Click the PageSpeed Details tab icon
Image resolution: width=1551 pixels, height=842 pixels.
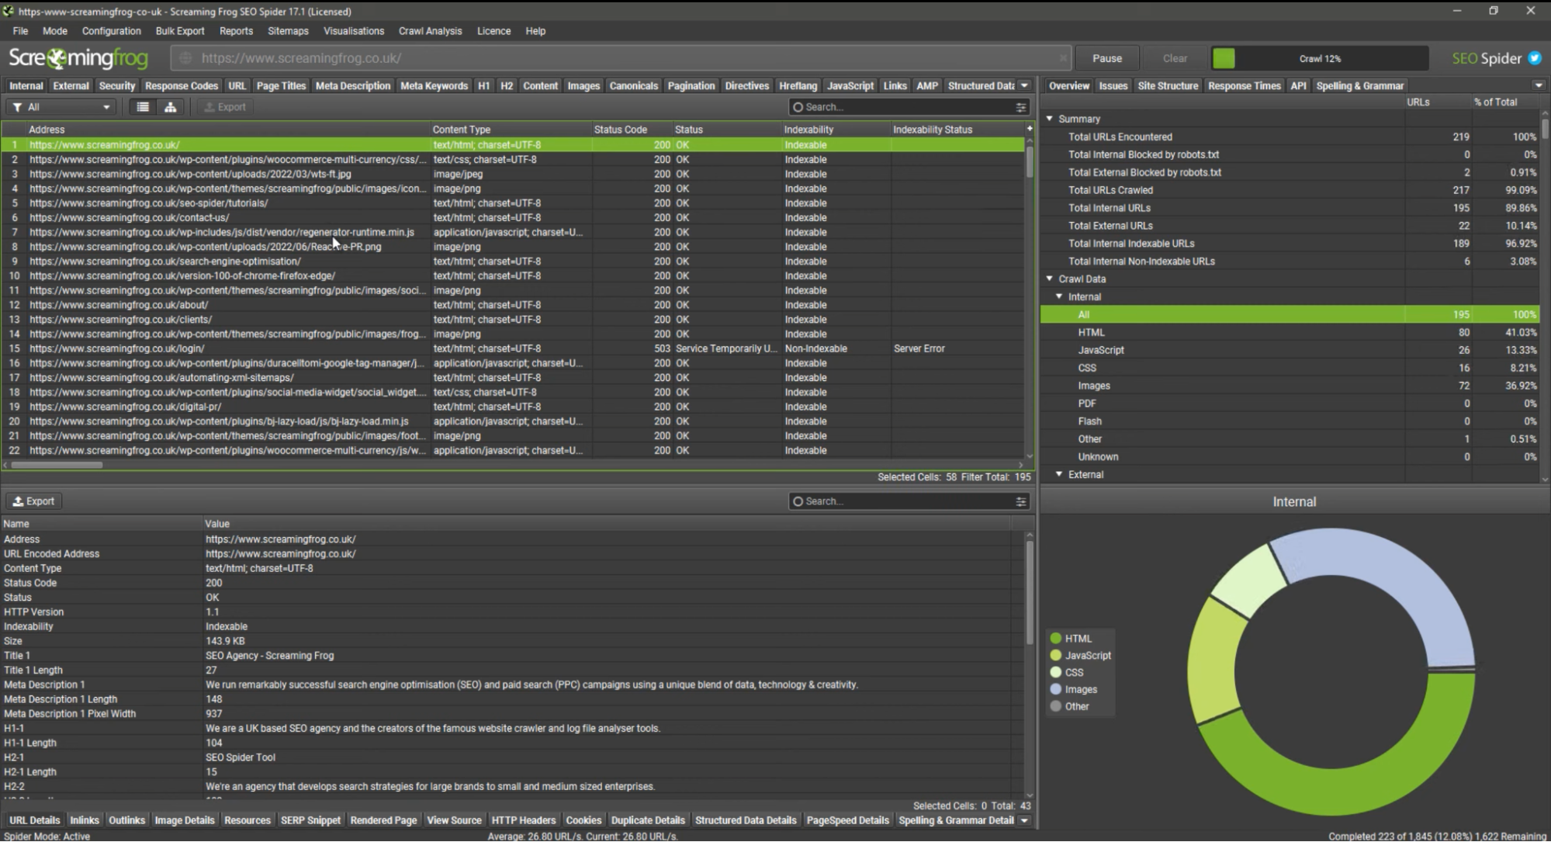[x=847, y=820]
